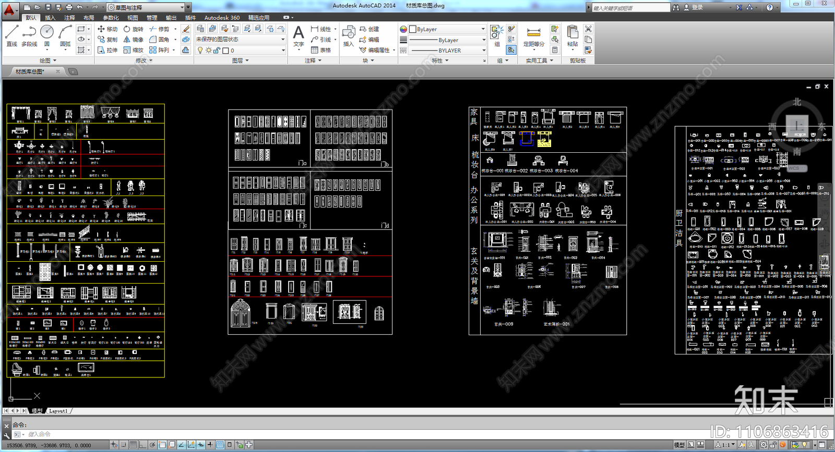The width and height of the screenshot is (835, 452).
Task: Click the Stretch (拉伸) command
Action: coord(107,50)
